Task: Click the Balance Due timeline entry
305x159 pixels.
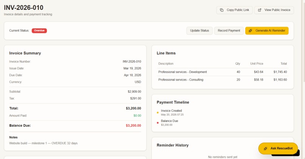Action: [170, 121]
